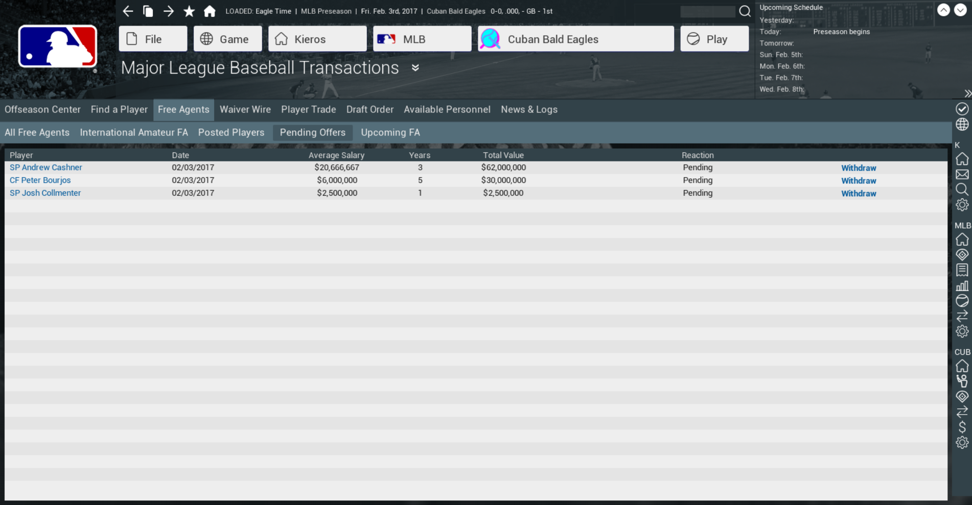Click the person icon under CUB

click(962, 381)
